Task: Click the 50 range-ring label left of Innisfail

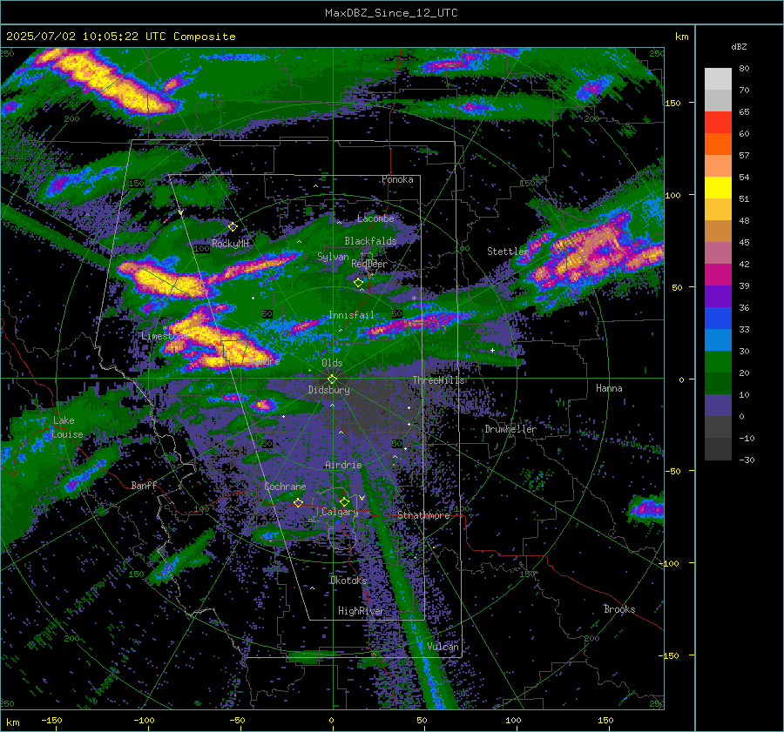Action: [x=267, y=314]
